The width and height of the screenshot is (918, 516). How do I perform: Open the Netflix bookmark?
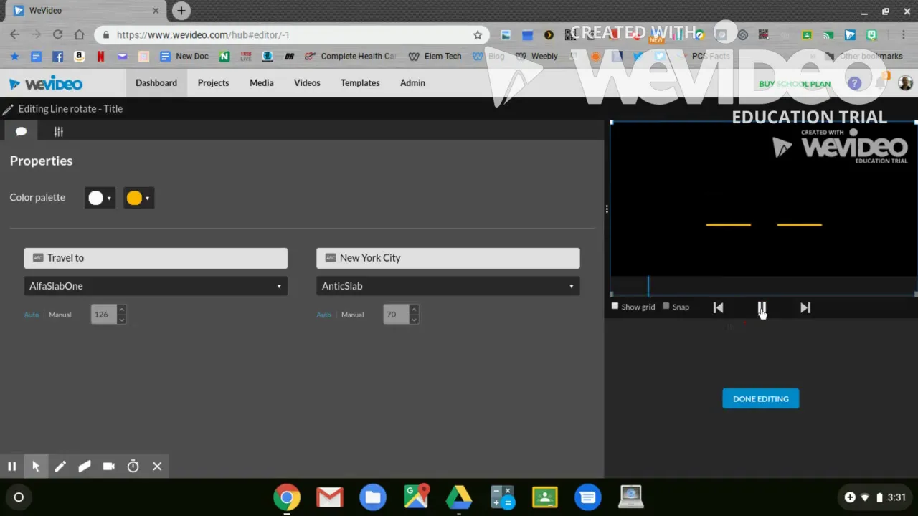100,56
